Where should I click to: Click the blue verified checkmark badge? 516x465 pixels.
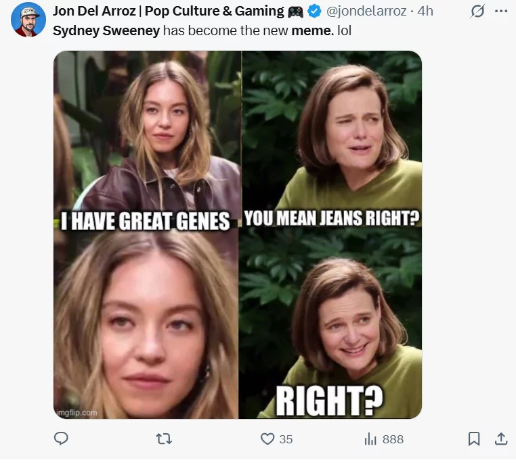click(314, 11)
